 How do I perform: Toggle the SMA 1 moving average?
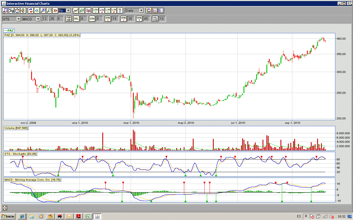click(x=108, y=19)
